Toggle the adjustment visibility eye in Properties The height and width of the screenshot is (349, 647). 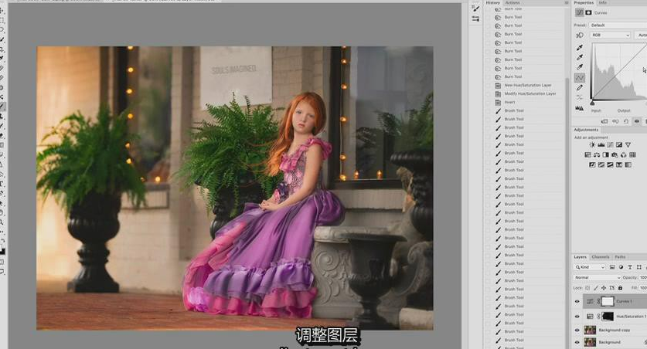637,121
